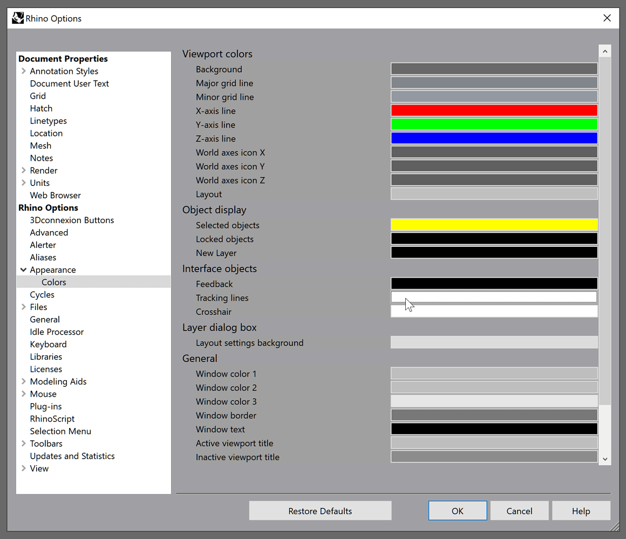This screenshot has height=539, width=626.
Task: Expand the Toolbars tree item
Action: tap(23, 443)
